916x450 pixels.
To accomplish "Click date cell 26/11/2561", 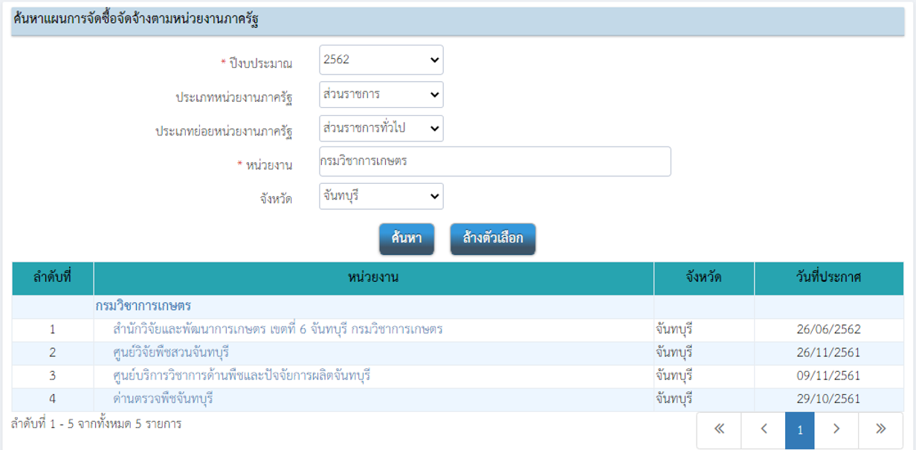I will click(x=829, y=353).
